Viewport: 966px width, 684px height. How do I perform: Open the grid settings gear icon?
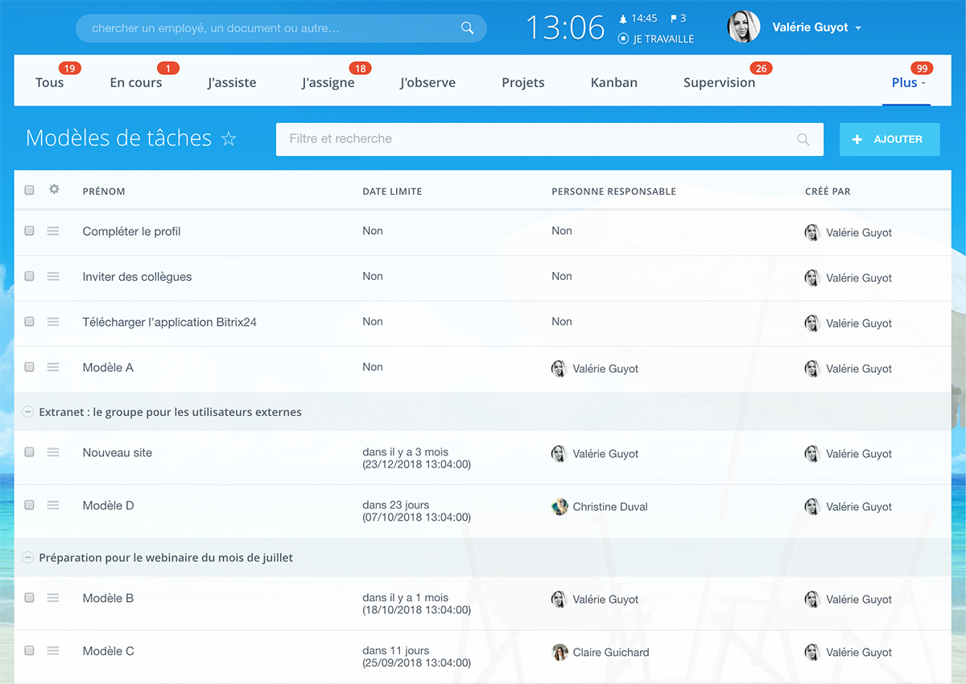[54, 190]
